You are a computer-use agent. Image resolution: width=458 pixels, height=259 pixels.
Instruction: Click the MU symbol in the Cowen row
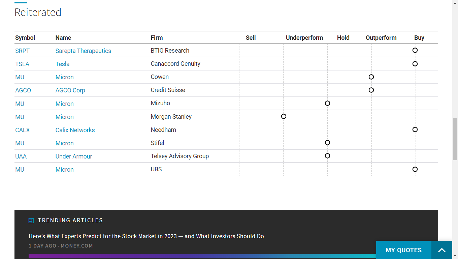pyautogui.click(x=20, y=77)
